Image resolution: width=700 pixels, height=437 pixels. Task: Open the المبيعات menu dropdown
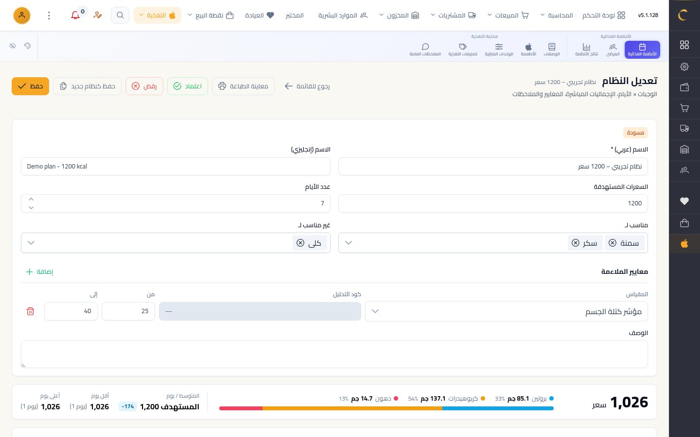coord(507,16)
